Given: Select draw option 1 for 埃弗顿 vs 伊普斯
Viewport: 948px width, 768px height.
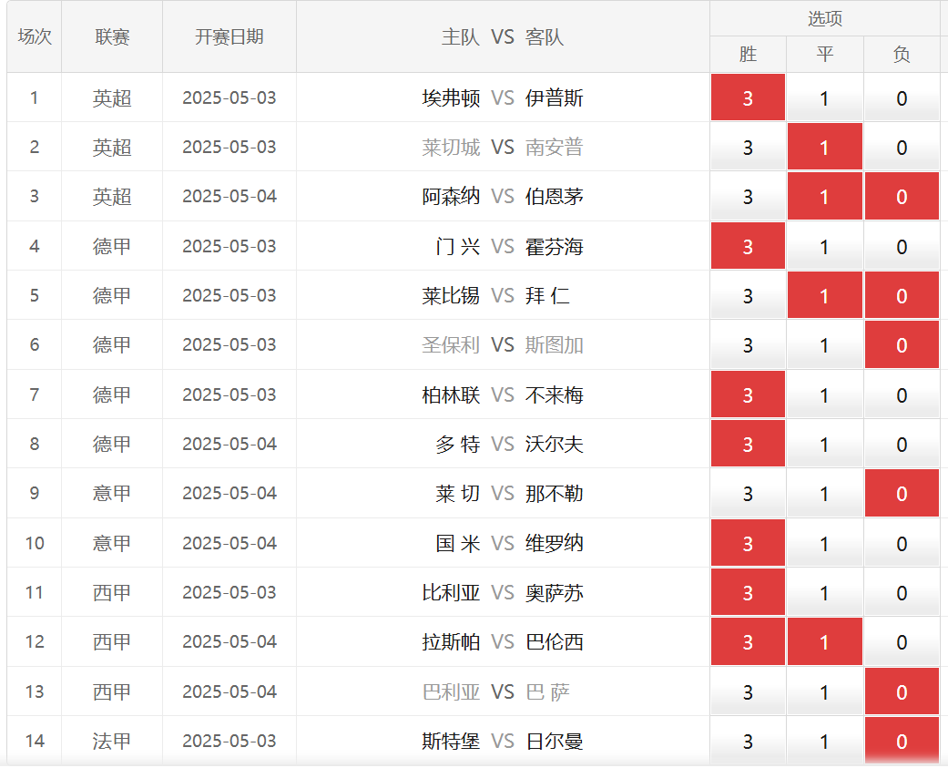Looking at the screenshot, I should (x=825, y=97).
